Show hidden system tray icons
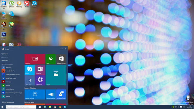Screen dimensions: 194x109 point(171,107)
